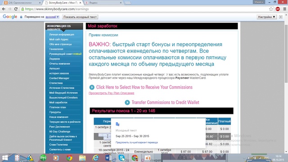Close the Google Translate bar

281,17
